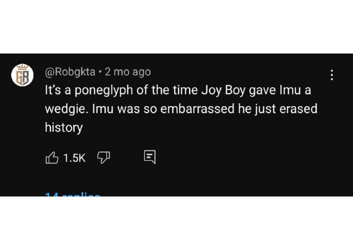Click the white blank area above the comment
This screenshot has height=250, width=353.
coord(176,27)
